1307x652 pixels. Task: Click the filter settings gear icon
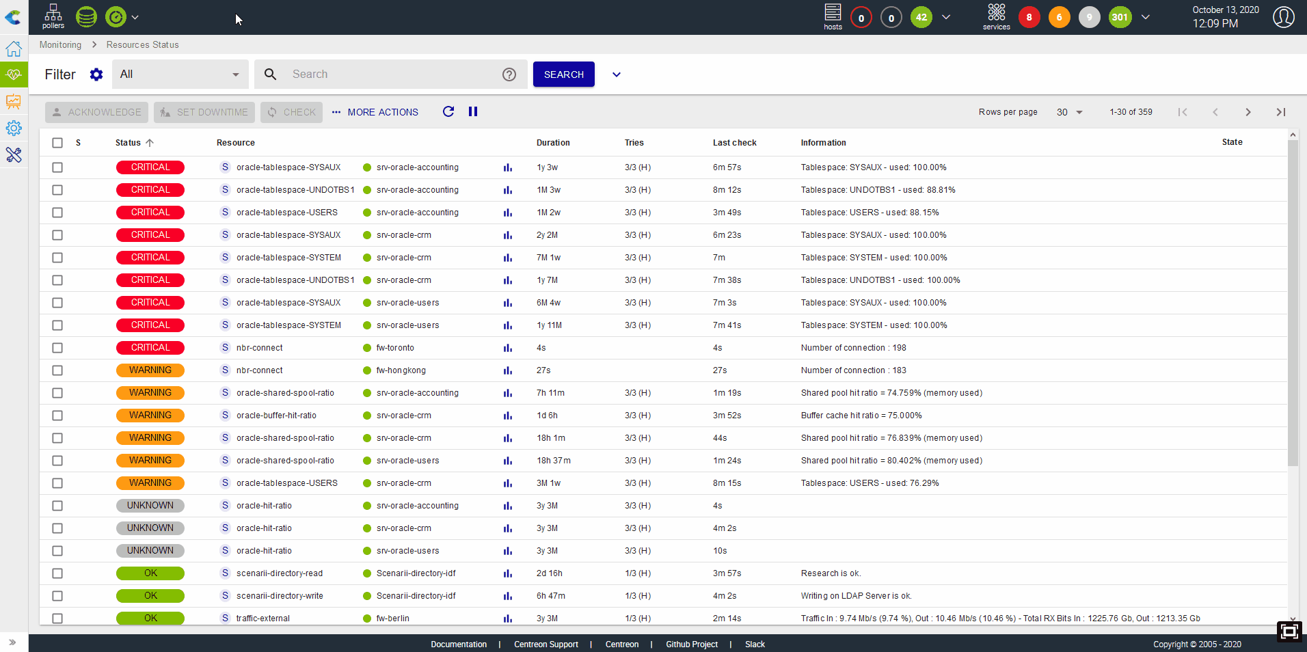[96, 74]
